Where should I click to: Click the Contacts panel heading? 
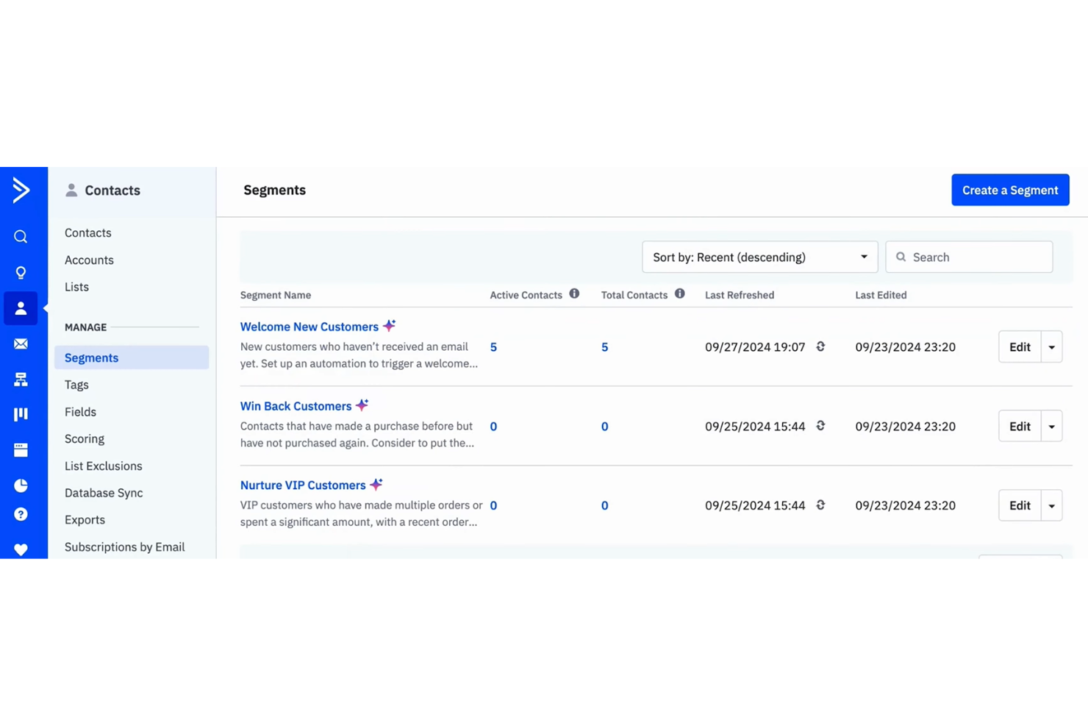(112, 191)
